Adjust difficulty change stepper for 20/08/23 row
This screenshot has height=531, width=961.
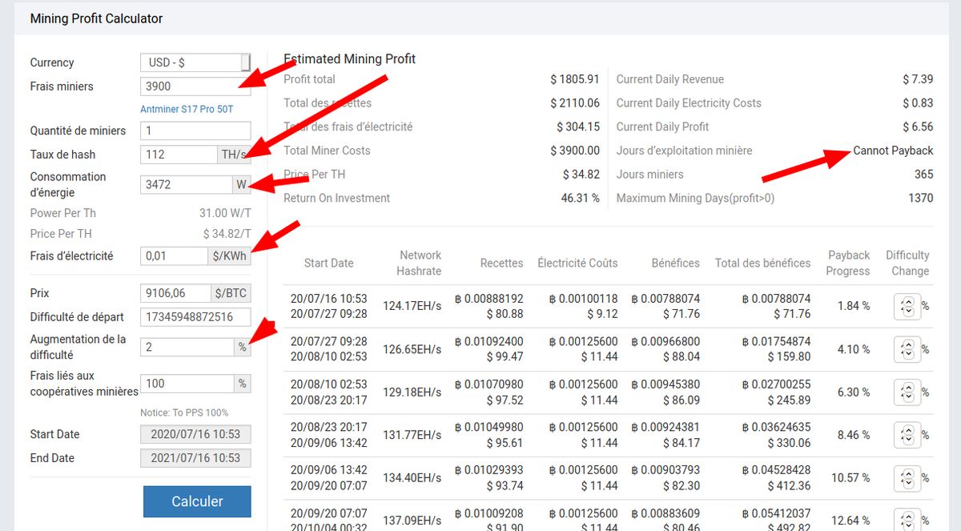click(907, 435)
